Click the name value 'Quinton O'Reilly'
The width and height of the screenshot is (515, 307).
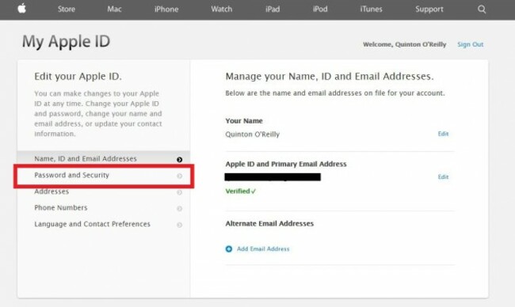pos(252,135)
